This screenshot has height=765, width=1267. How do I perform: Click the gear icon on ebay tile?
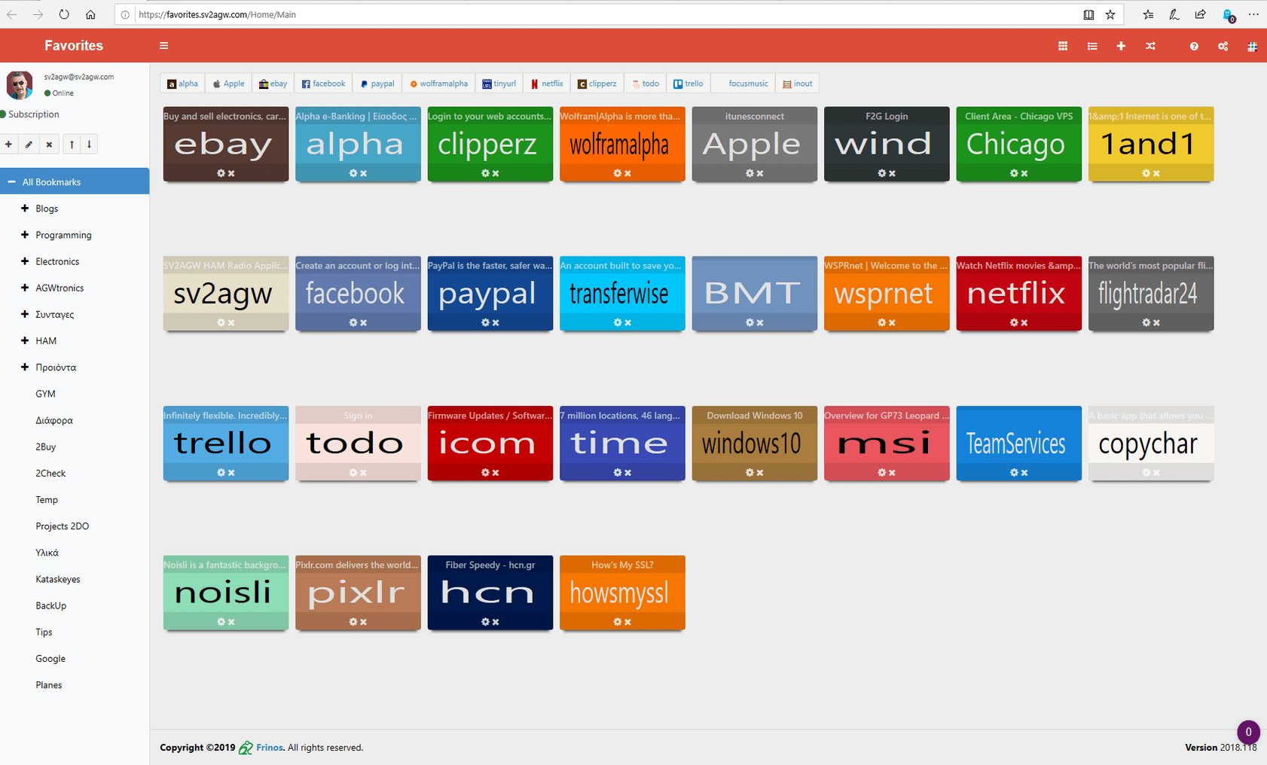click(x=221, y=173)
